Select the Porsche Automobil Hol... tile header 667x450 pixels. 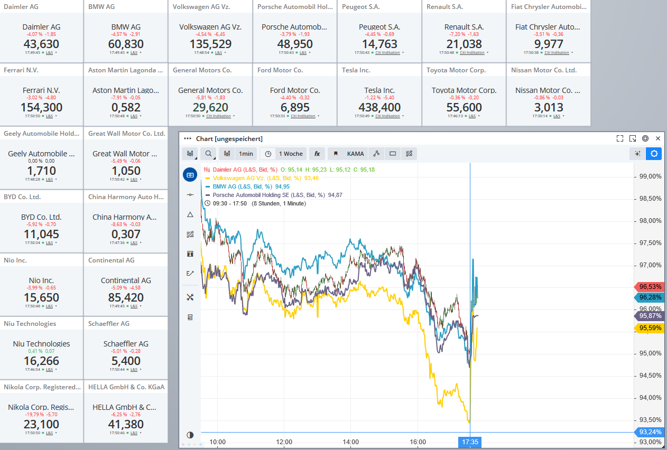click(x=295, y=6)
